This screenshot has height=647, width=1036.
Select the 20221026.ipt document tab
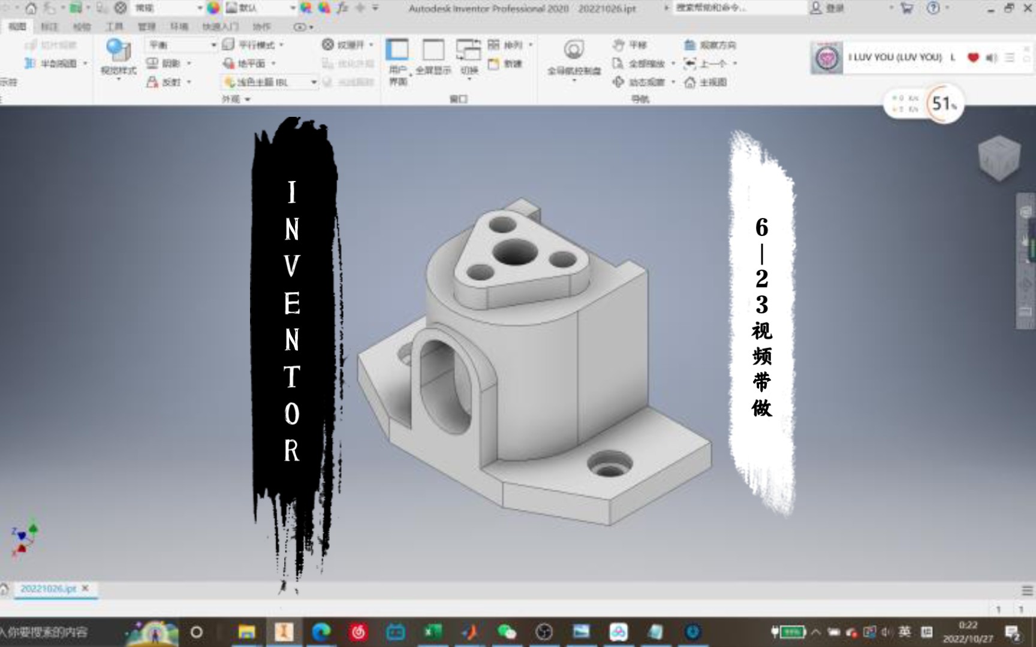[48, 589]
